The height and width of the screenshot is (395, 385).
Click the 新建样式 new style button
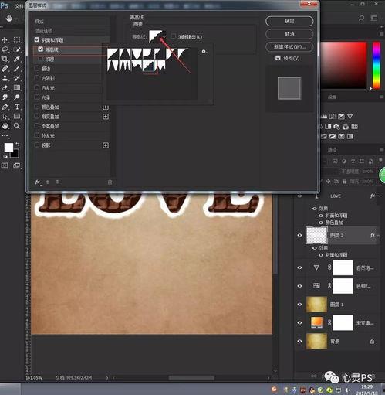pyautogui.click(x=289, y=47)
